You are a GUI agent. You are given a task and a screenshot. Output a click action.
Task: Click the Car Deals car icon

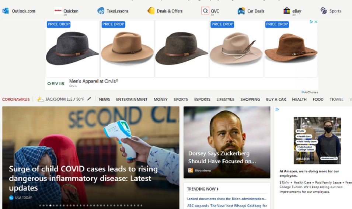coord(241,11)
